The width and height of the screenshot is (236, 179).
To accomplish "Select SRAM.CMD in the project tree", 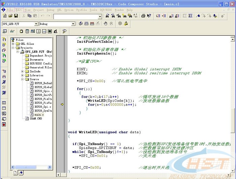I will click(36, 118).
